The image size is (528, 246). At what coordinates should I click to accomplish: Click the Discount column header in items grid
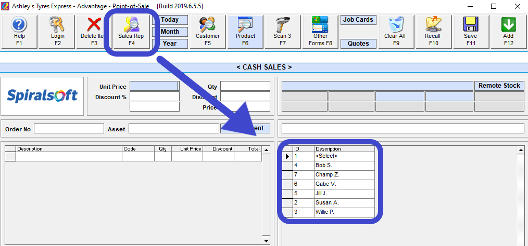219,148
